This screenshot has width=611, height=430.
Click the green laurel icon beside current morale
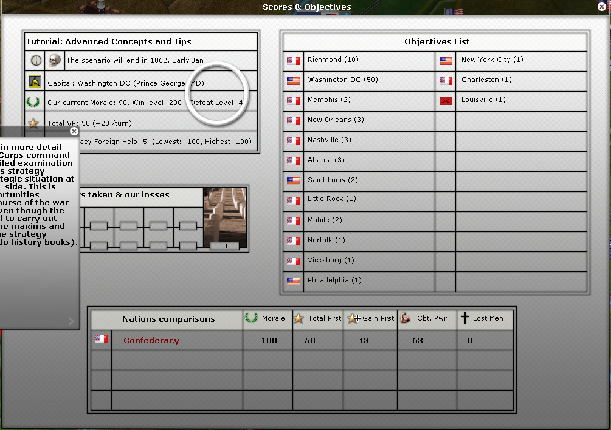click(x=34, y=102)
